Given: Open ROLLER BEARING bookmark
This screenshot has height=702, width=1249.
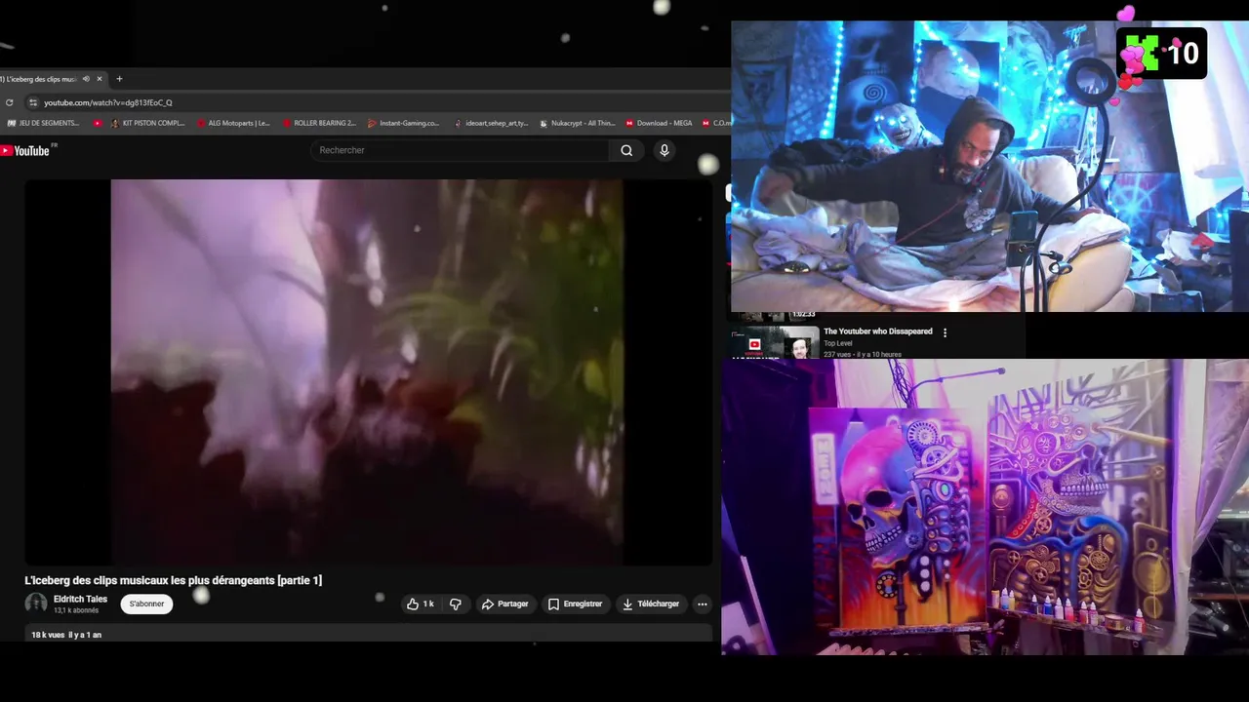Looking at the screenshot, I should coord(319,123).
